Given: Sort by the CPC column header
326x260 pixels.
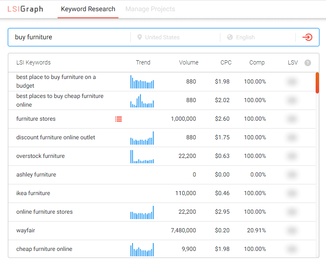Looking at the screenshot, I should tap(226, 62).
